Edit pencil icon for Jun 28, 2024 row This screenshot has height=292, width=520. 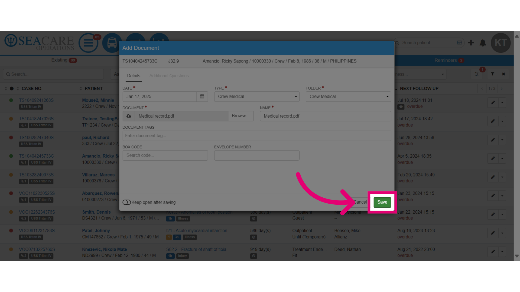[x=493, y=140]
